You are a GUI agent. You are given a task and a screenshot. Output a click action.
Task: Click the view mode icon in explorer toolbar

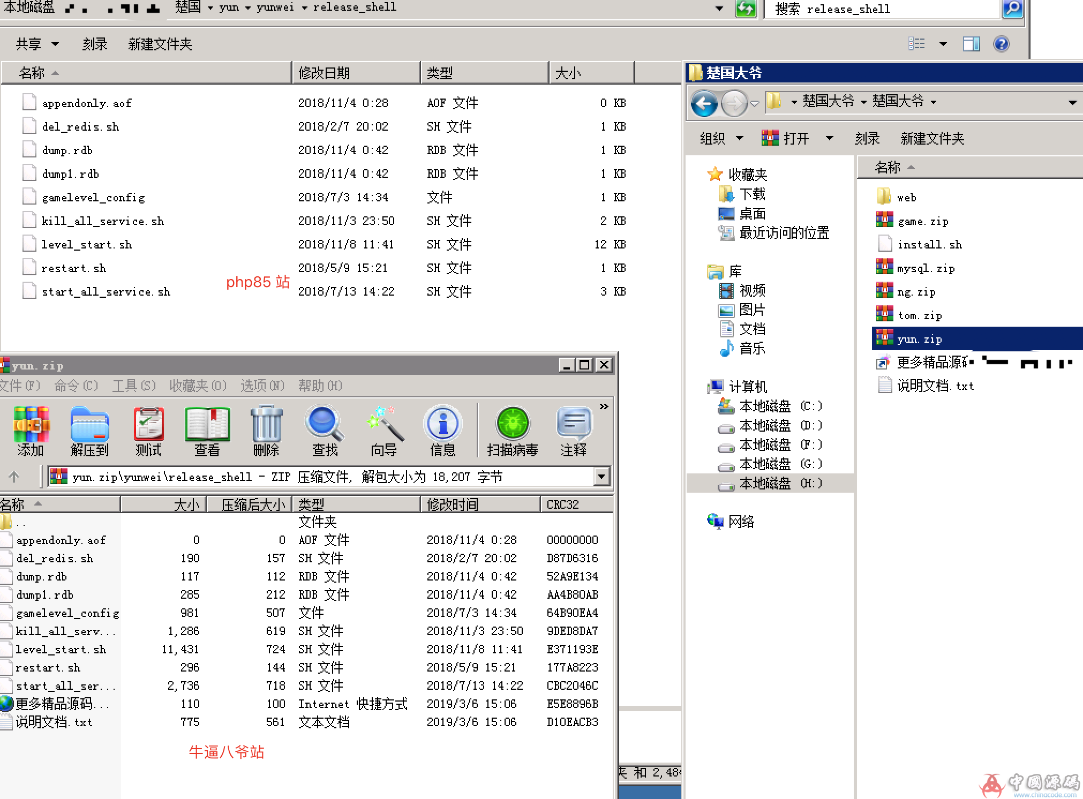(916, 44)
